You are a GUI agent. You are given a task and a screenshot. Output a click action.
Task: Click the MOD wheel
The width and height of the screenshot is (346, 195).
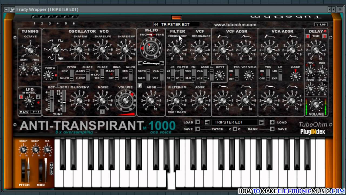coord(41,170)
